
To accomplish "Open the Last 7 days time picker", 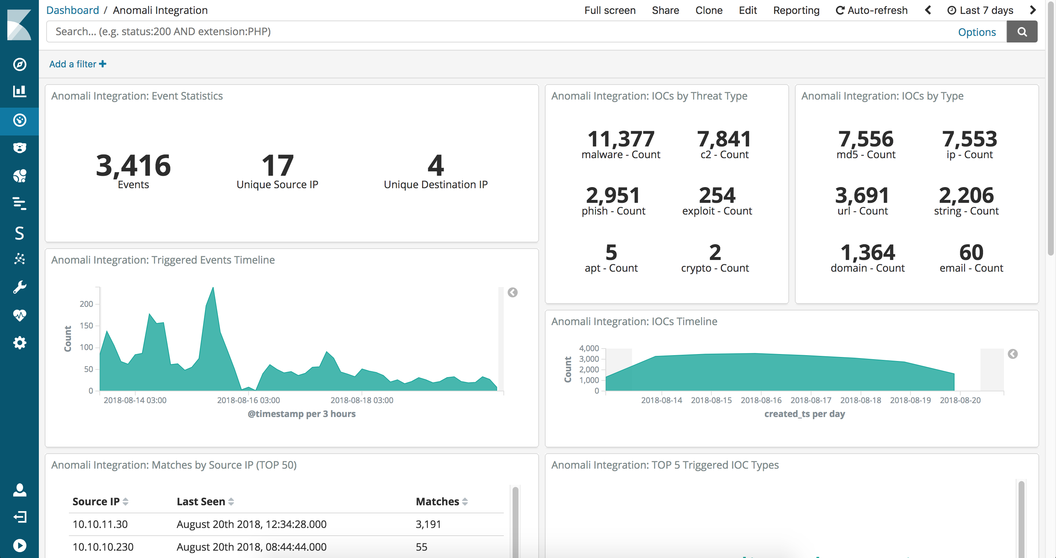I will click(980, 10).
